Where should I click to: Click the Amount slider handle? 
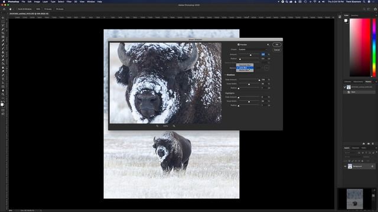(x=250, y=55)
